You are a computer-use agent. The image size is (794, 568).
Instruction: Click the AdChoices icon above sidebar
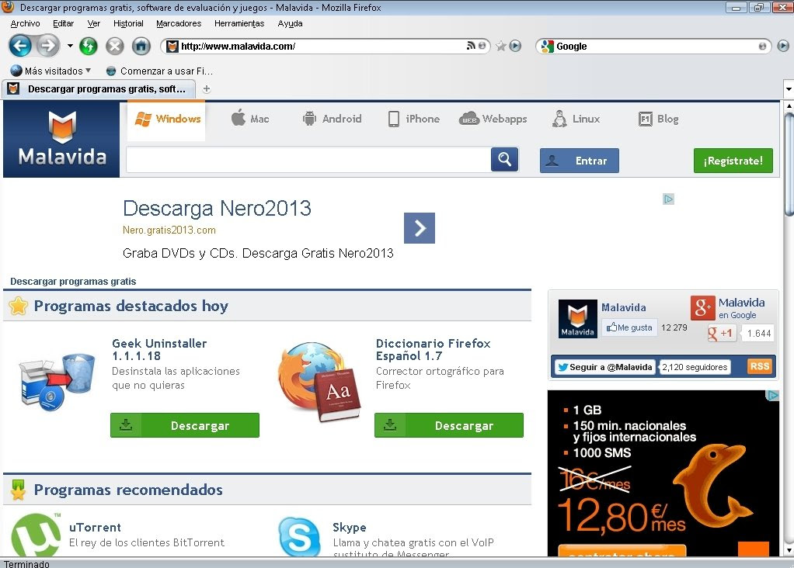coord(668,199)
